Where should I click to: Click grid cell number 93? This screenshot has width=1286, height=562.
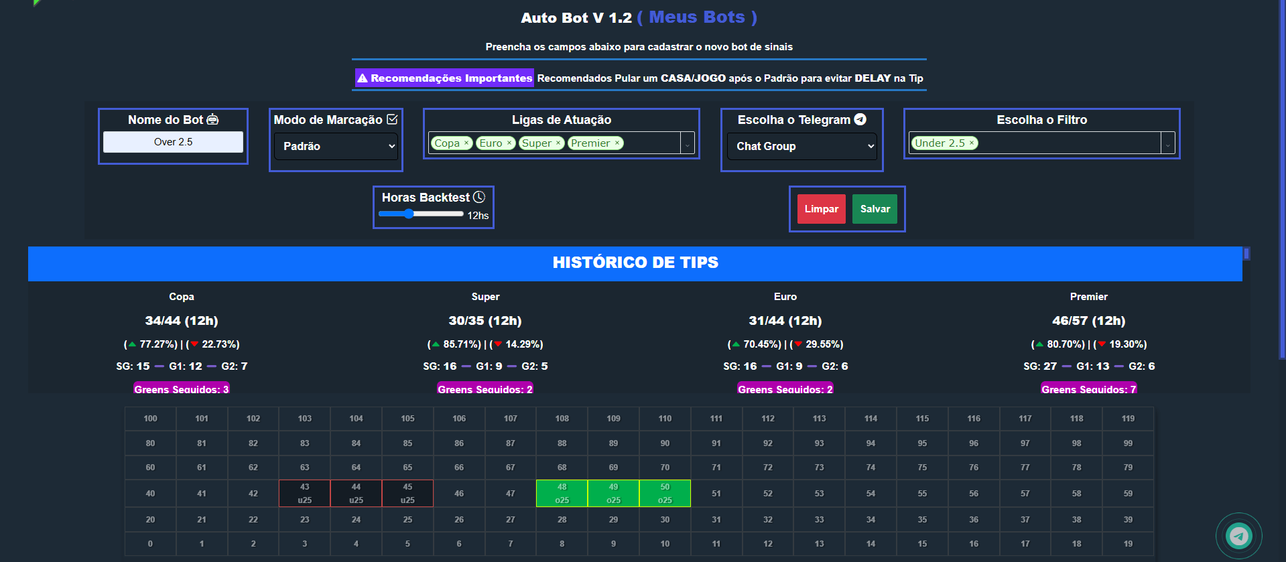(x=819, y=443)
